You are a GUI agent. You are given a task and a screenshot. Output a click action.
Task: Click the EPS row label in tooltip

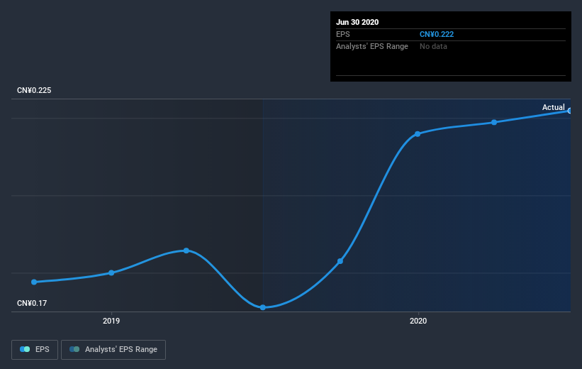[343, 34]
